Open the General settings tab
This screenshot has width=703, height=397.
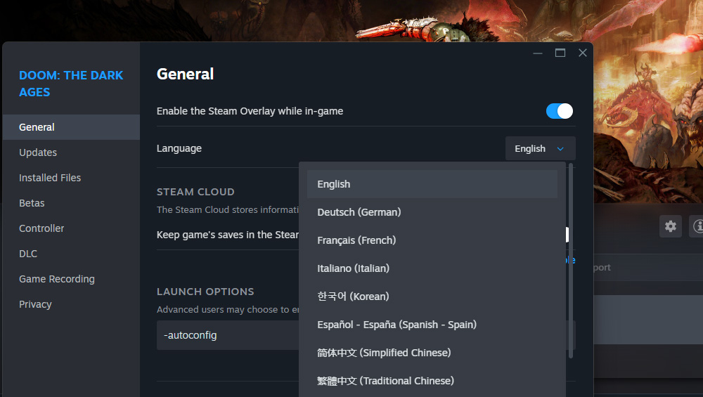71,127
